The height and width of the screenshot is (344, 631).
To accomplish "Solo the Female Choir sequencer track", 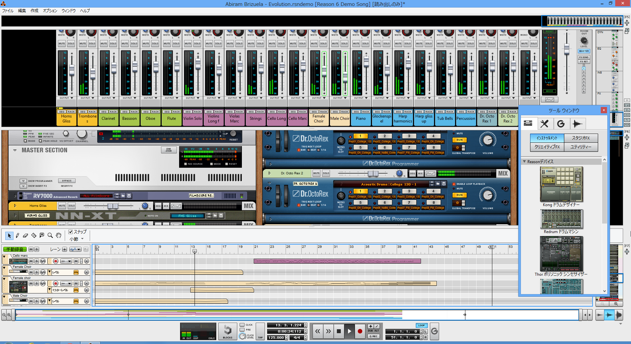I will click(37, 272).
